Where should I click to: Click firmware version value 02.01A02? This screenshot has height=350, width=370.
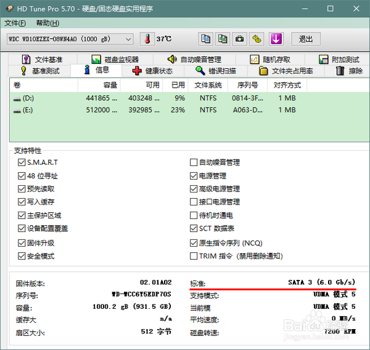156,282
